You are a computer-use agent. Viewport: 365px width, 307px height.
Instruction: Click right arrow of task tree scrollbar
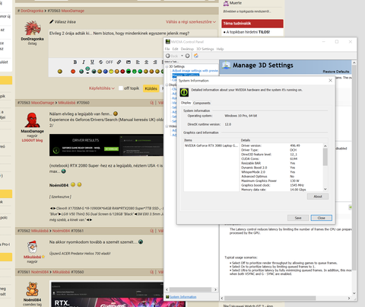coord(215,289)
